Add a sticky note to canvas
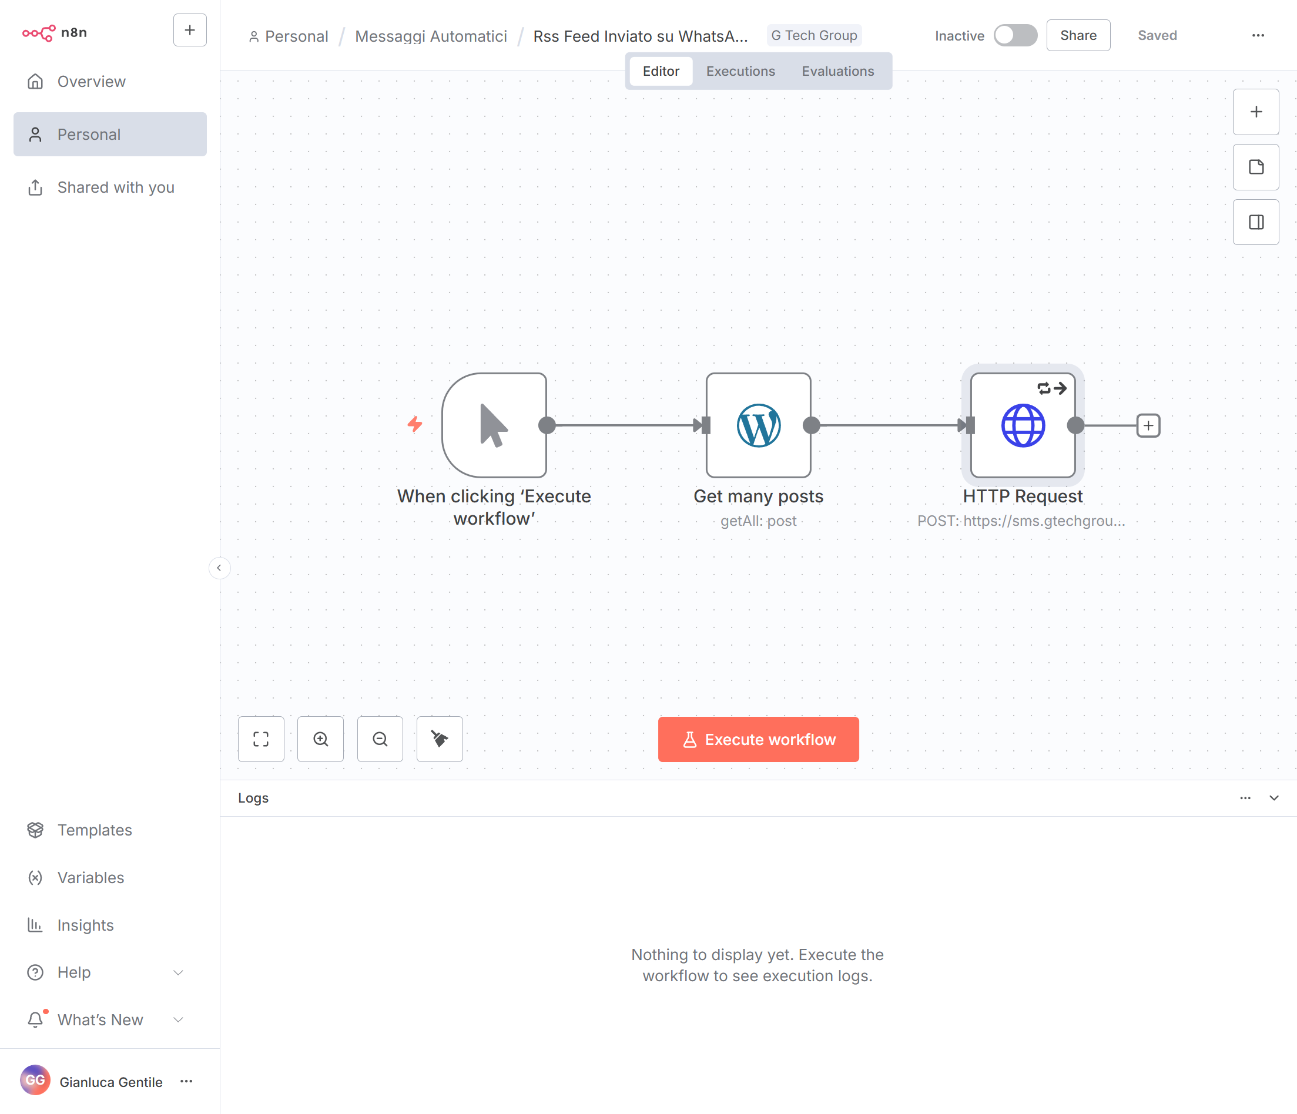 (x=1256, y=167)
